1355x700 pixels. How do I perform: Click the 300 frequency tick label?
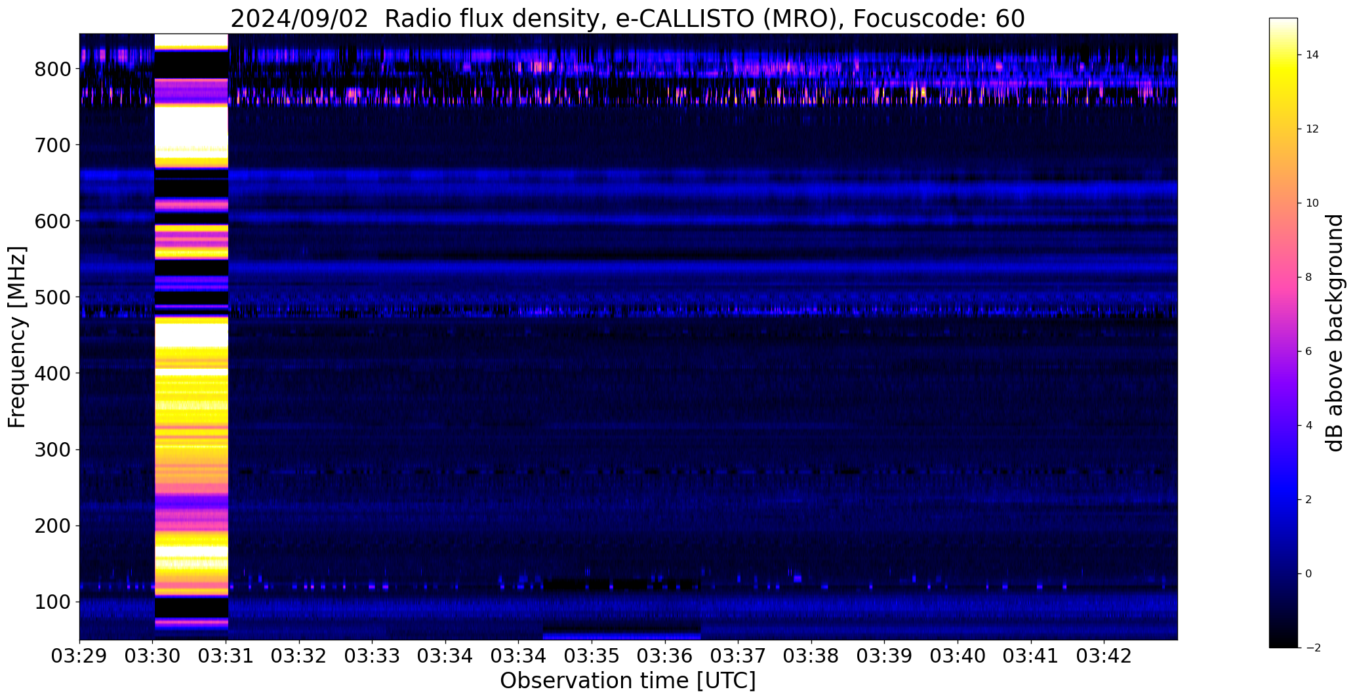(52, 449)
